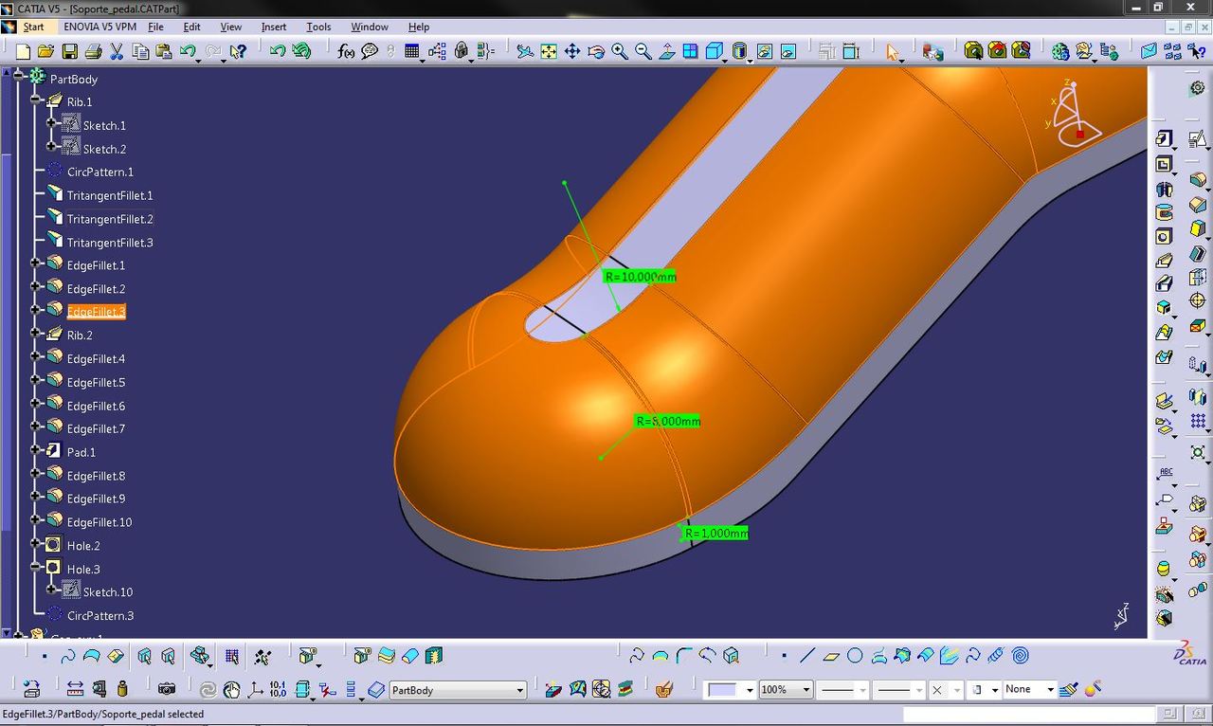The image size is (1213, 726).
Task: Open the File menu
Action: click(155, 27)
